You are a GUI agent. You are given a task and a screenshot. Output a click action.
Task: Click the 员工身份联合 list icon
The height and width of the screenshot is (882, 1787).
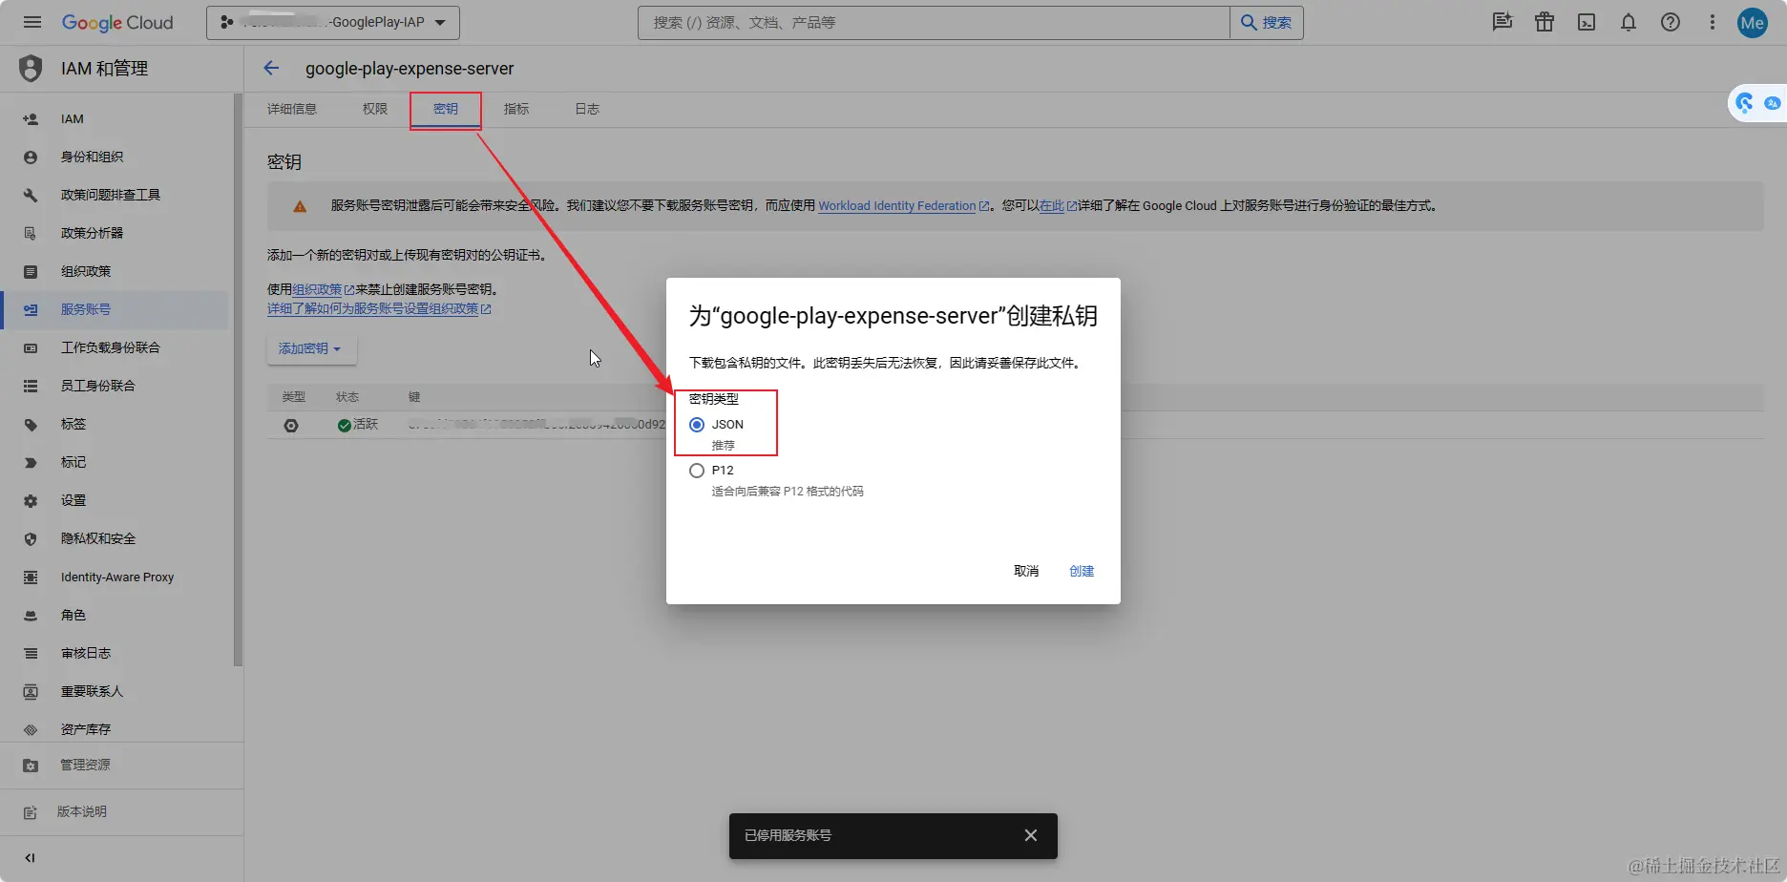point(31,386)
